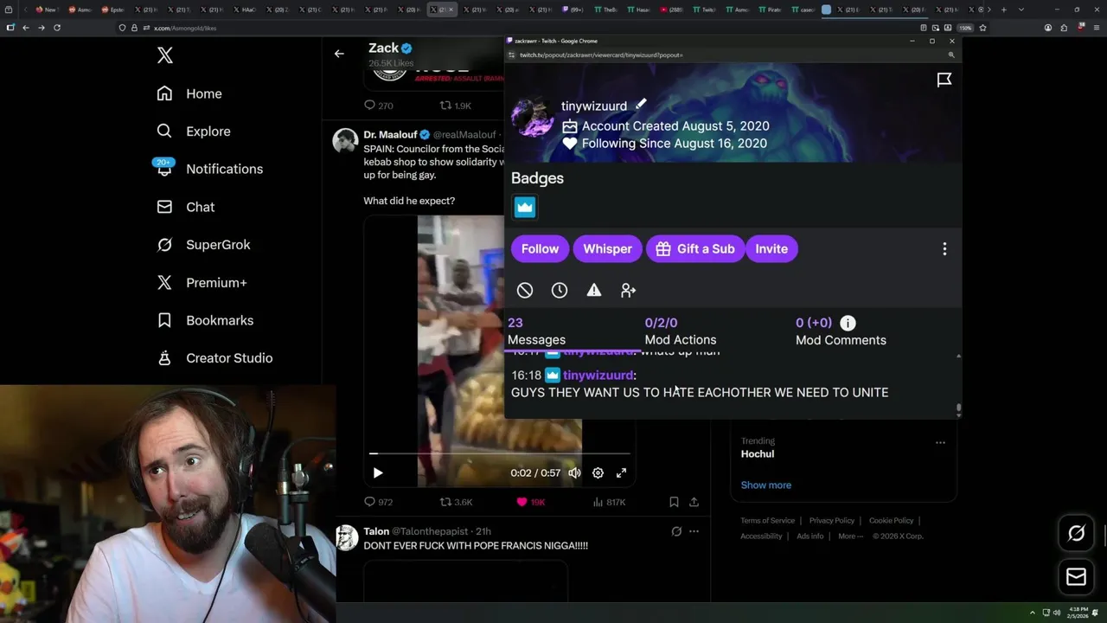Open the Cookie Policy link
The image size is (1107, 623).
(x=891, y=521)
